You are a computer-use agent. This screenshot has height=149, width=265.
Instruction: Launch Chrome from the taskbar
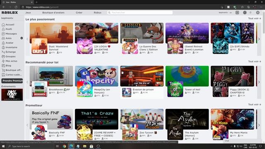click(65, 146)
